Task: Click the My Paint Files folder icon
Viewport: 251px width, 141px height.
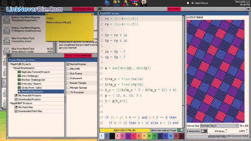Action: (16, 107)
